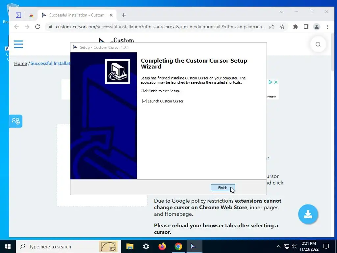The height and width of the screenshot is (253, 337).
Task: Select the Successful installation tab
Action: click(77, 15)
